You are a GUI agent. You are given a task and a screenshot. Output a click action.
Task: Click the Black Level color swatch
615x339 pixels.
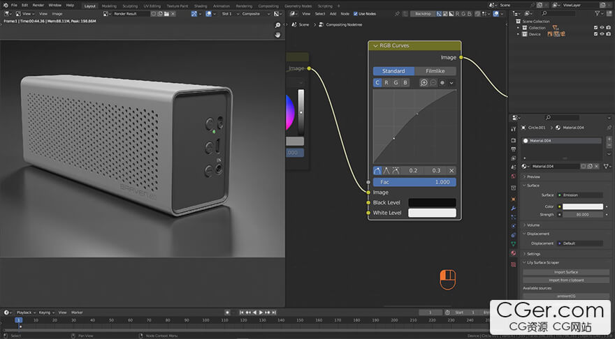[x=432, y=202]
